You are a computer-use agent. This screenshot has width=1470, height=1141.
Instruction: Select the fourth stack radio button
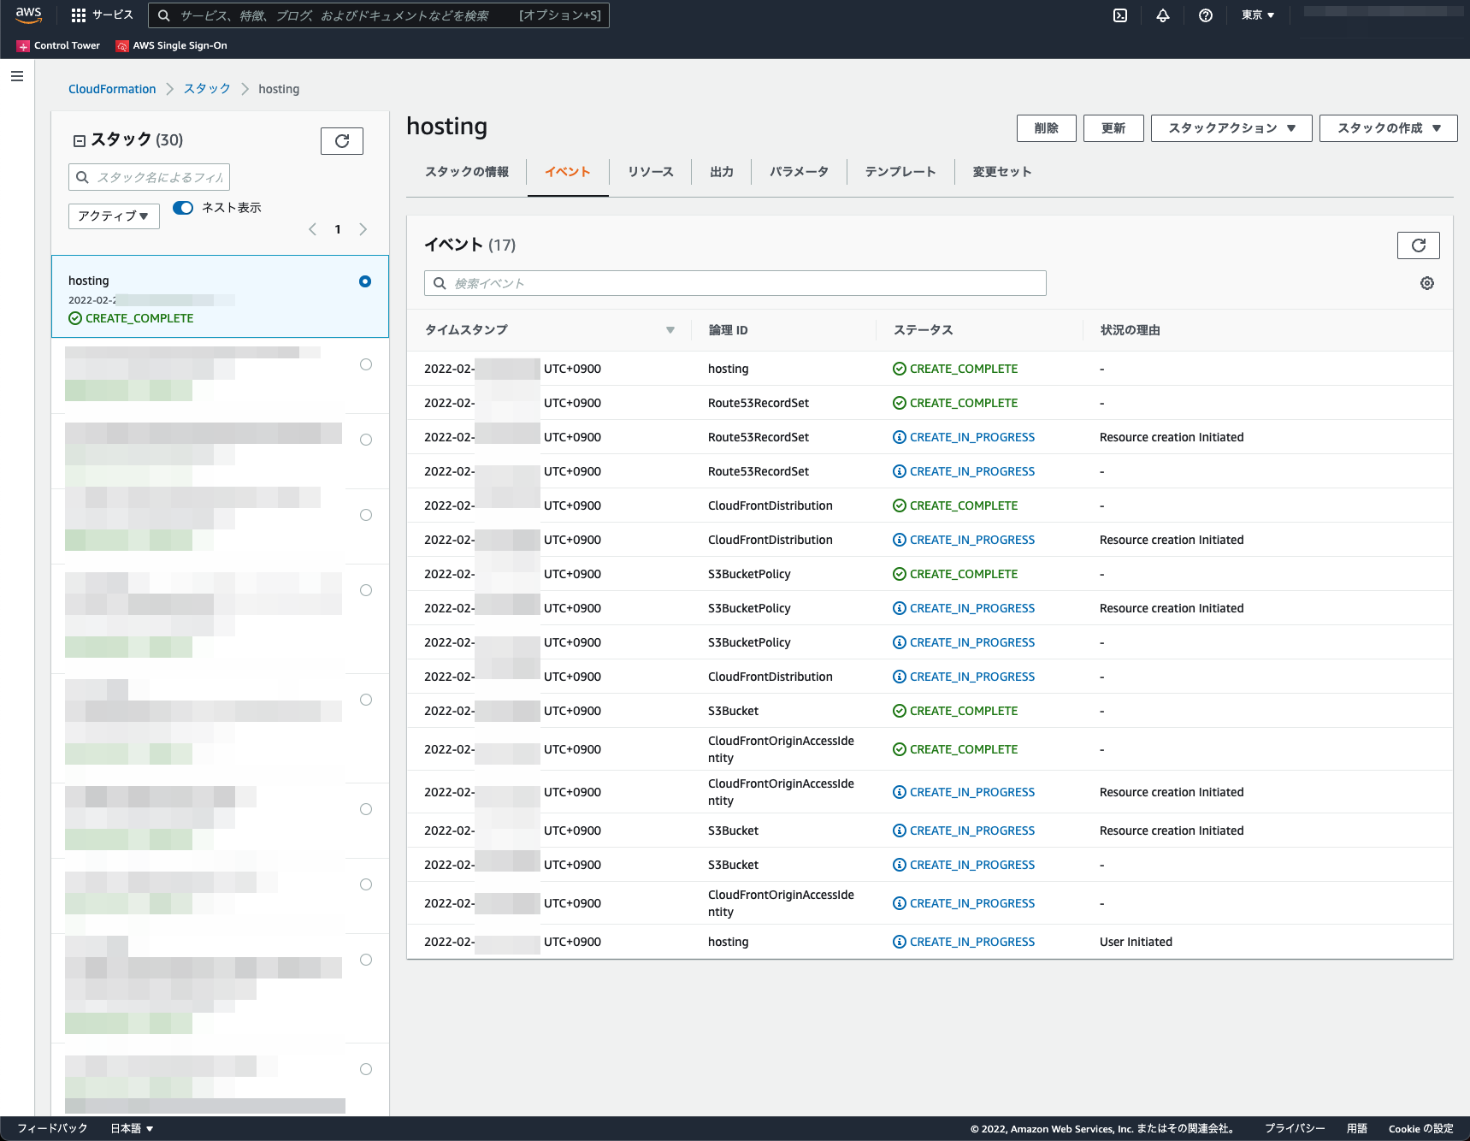366,515
